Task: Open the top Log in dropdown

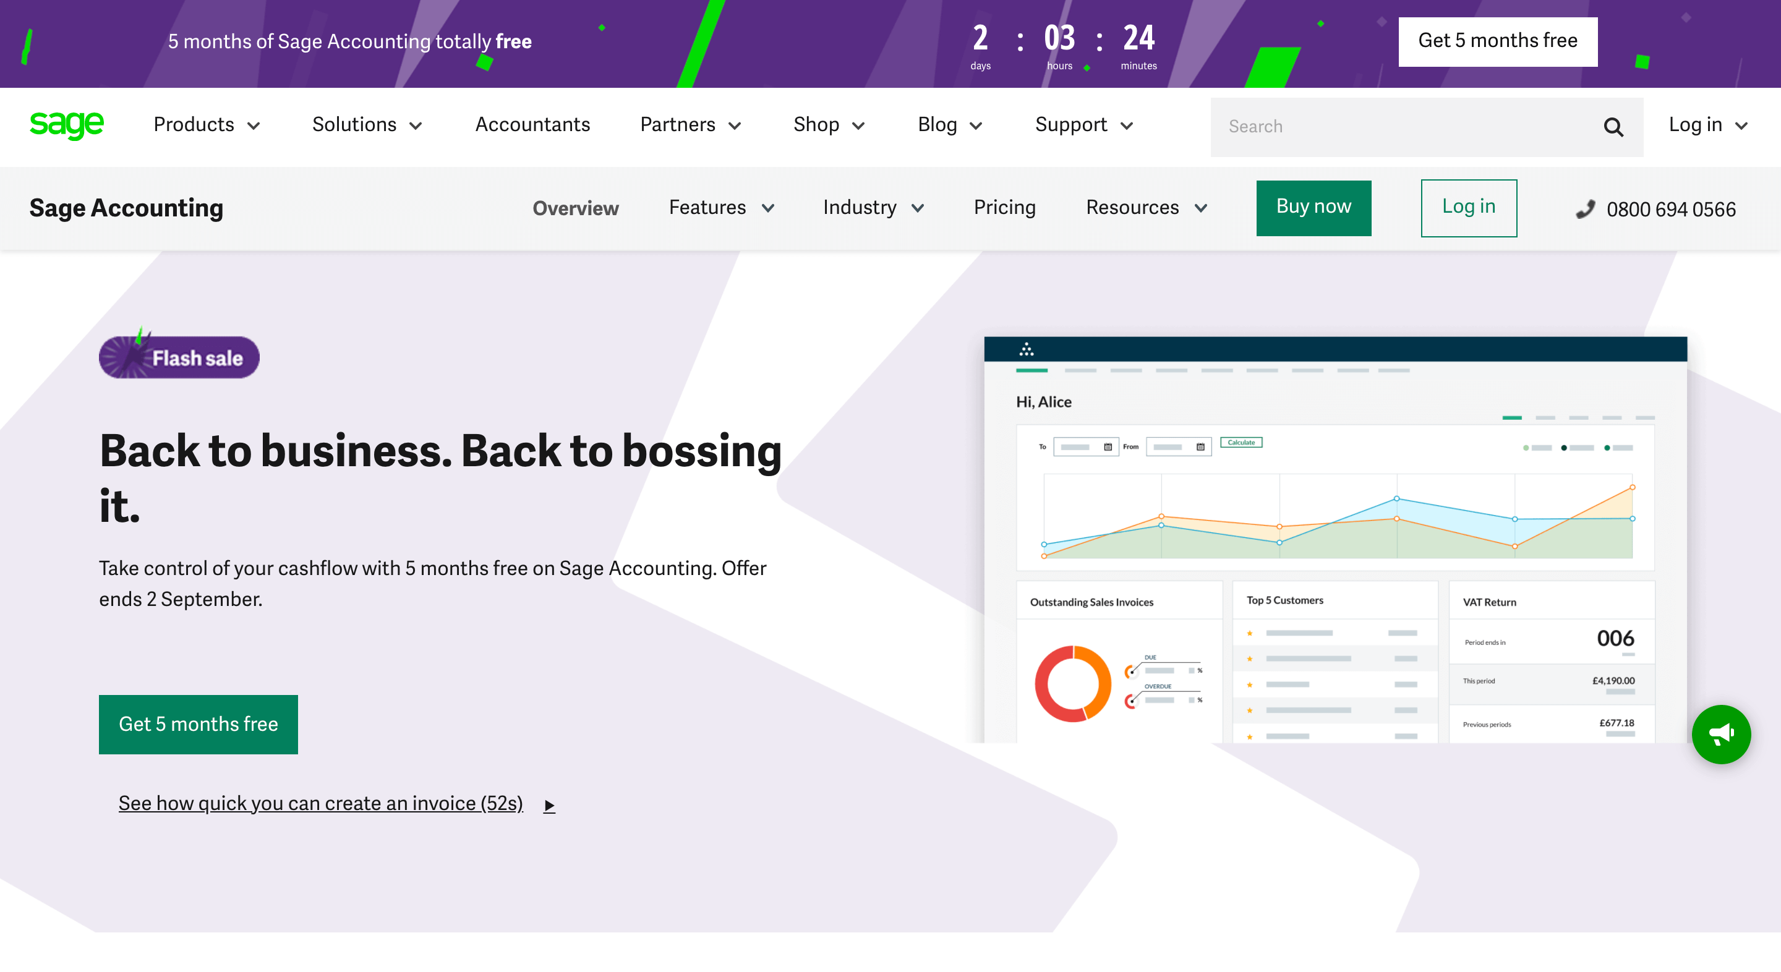Action: click(1707, 125)
